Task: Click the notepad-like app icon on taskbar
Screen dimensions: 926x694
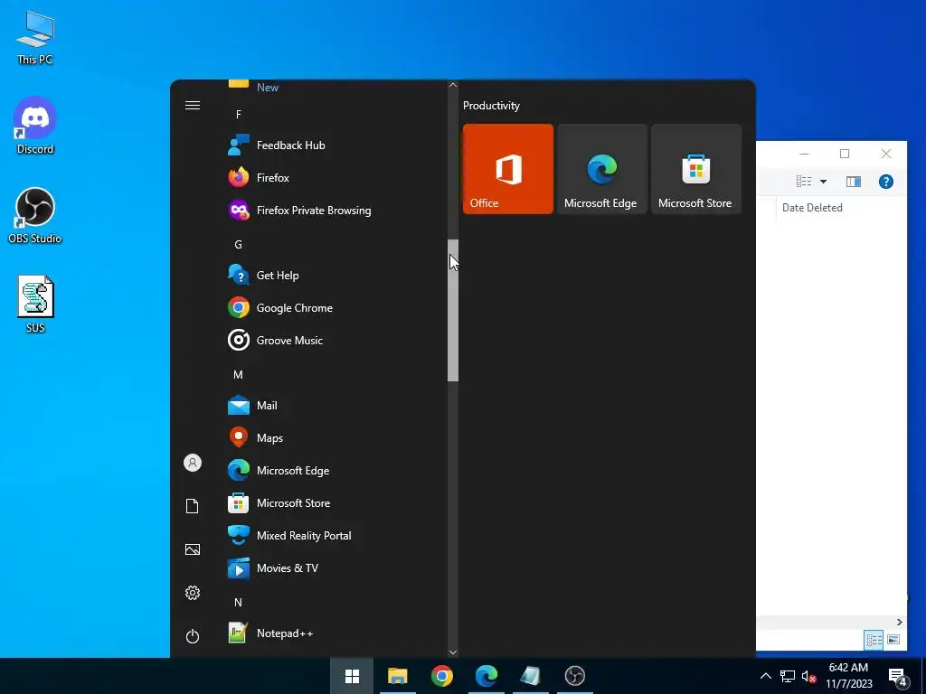Action: click(x=530, y=676)
